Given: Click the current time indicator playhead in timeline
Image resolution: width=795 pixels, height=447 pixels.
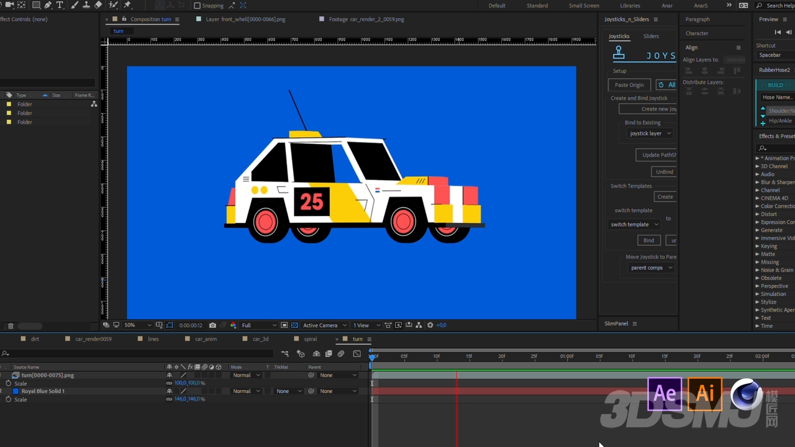Looking at the screenshot, I should pyautogui.click(x=372, y=357).
